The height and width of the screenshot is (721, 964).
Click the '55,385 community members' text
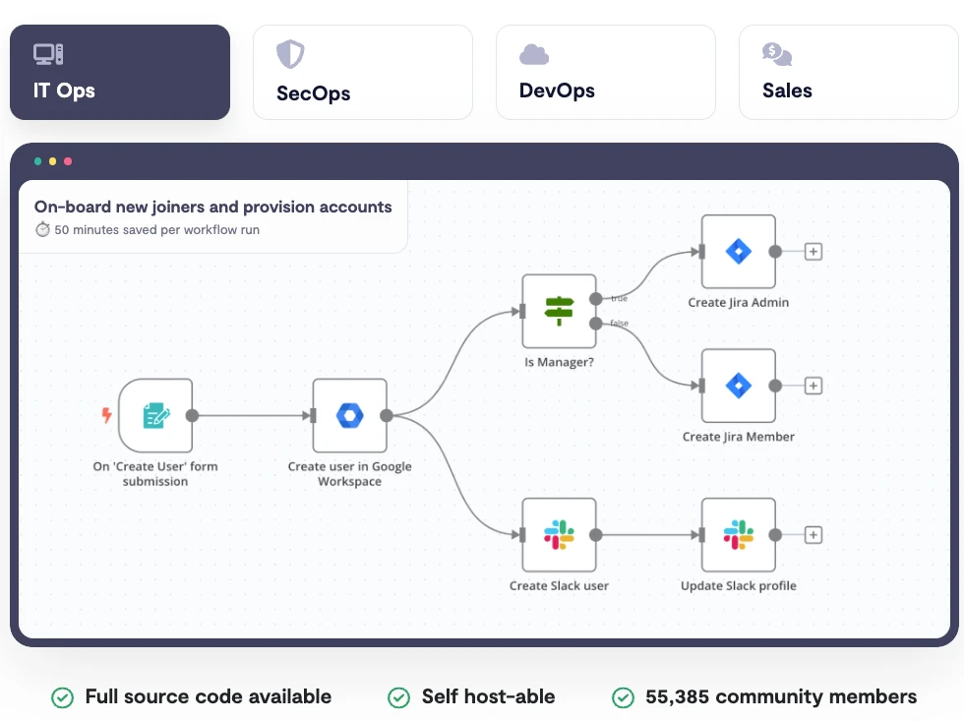pyautogui.click(x=781, y=696)
